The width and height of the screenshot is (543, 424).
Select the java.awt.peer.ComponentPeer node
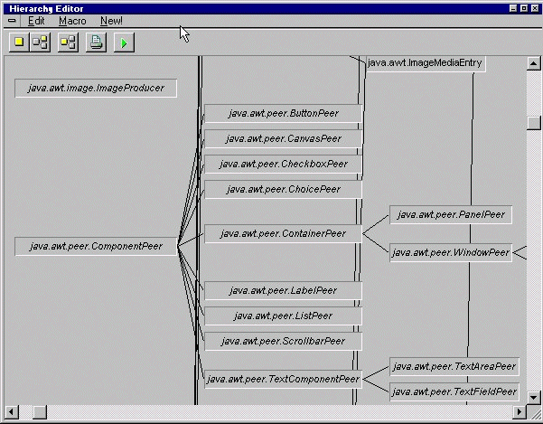pyautogui.click(x=96, y=246)
